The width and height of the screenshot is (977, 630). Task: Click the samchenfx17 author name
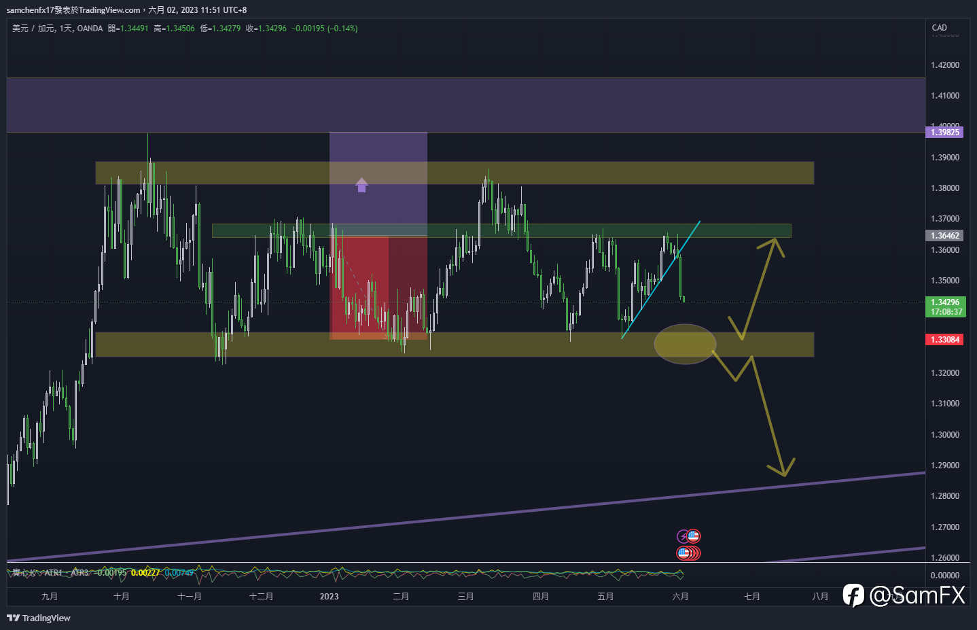tap(31, 10)
